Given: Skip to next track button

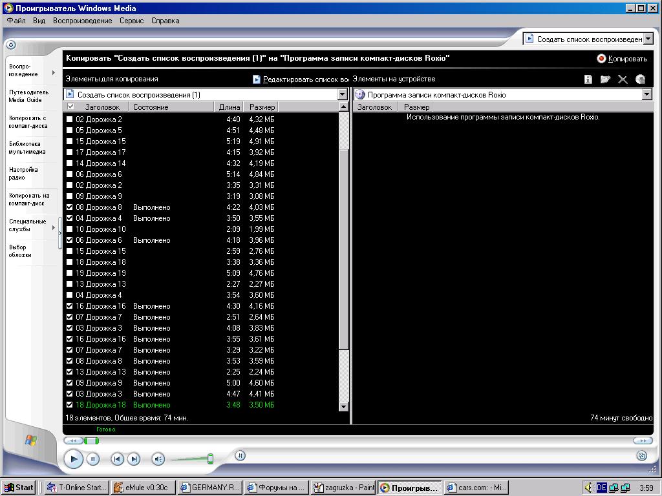Looking at the screenshot, I should [x=134, y=459].
